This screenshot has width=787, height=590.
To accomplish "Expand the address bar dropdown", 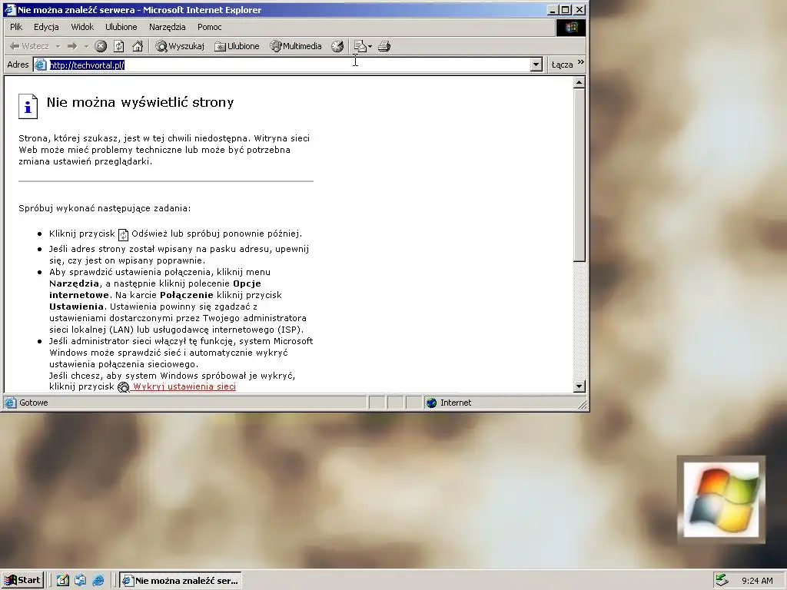I will [x=536, y=65].
